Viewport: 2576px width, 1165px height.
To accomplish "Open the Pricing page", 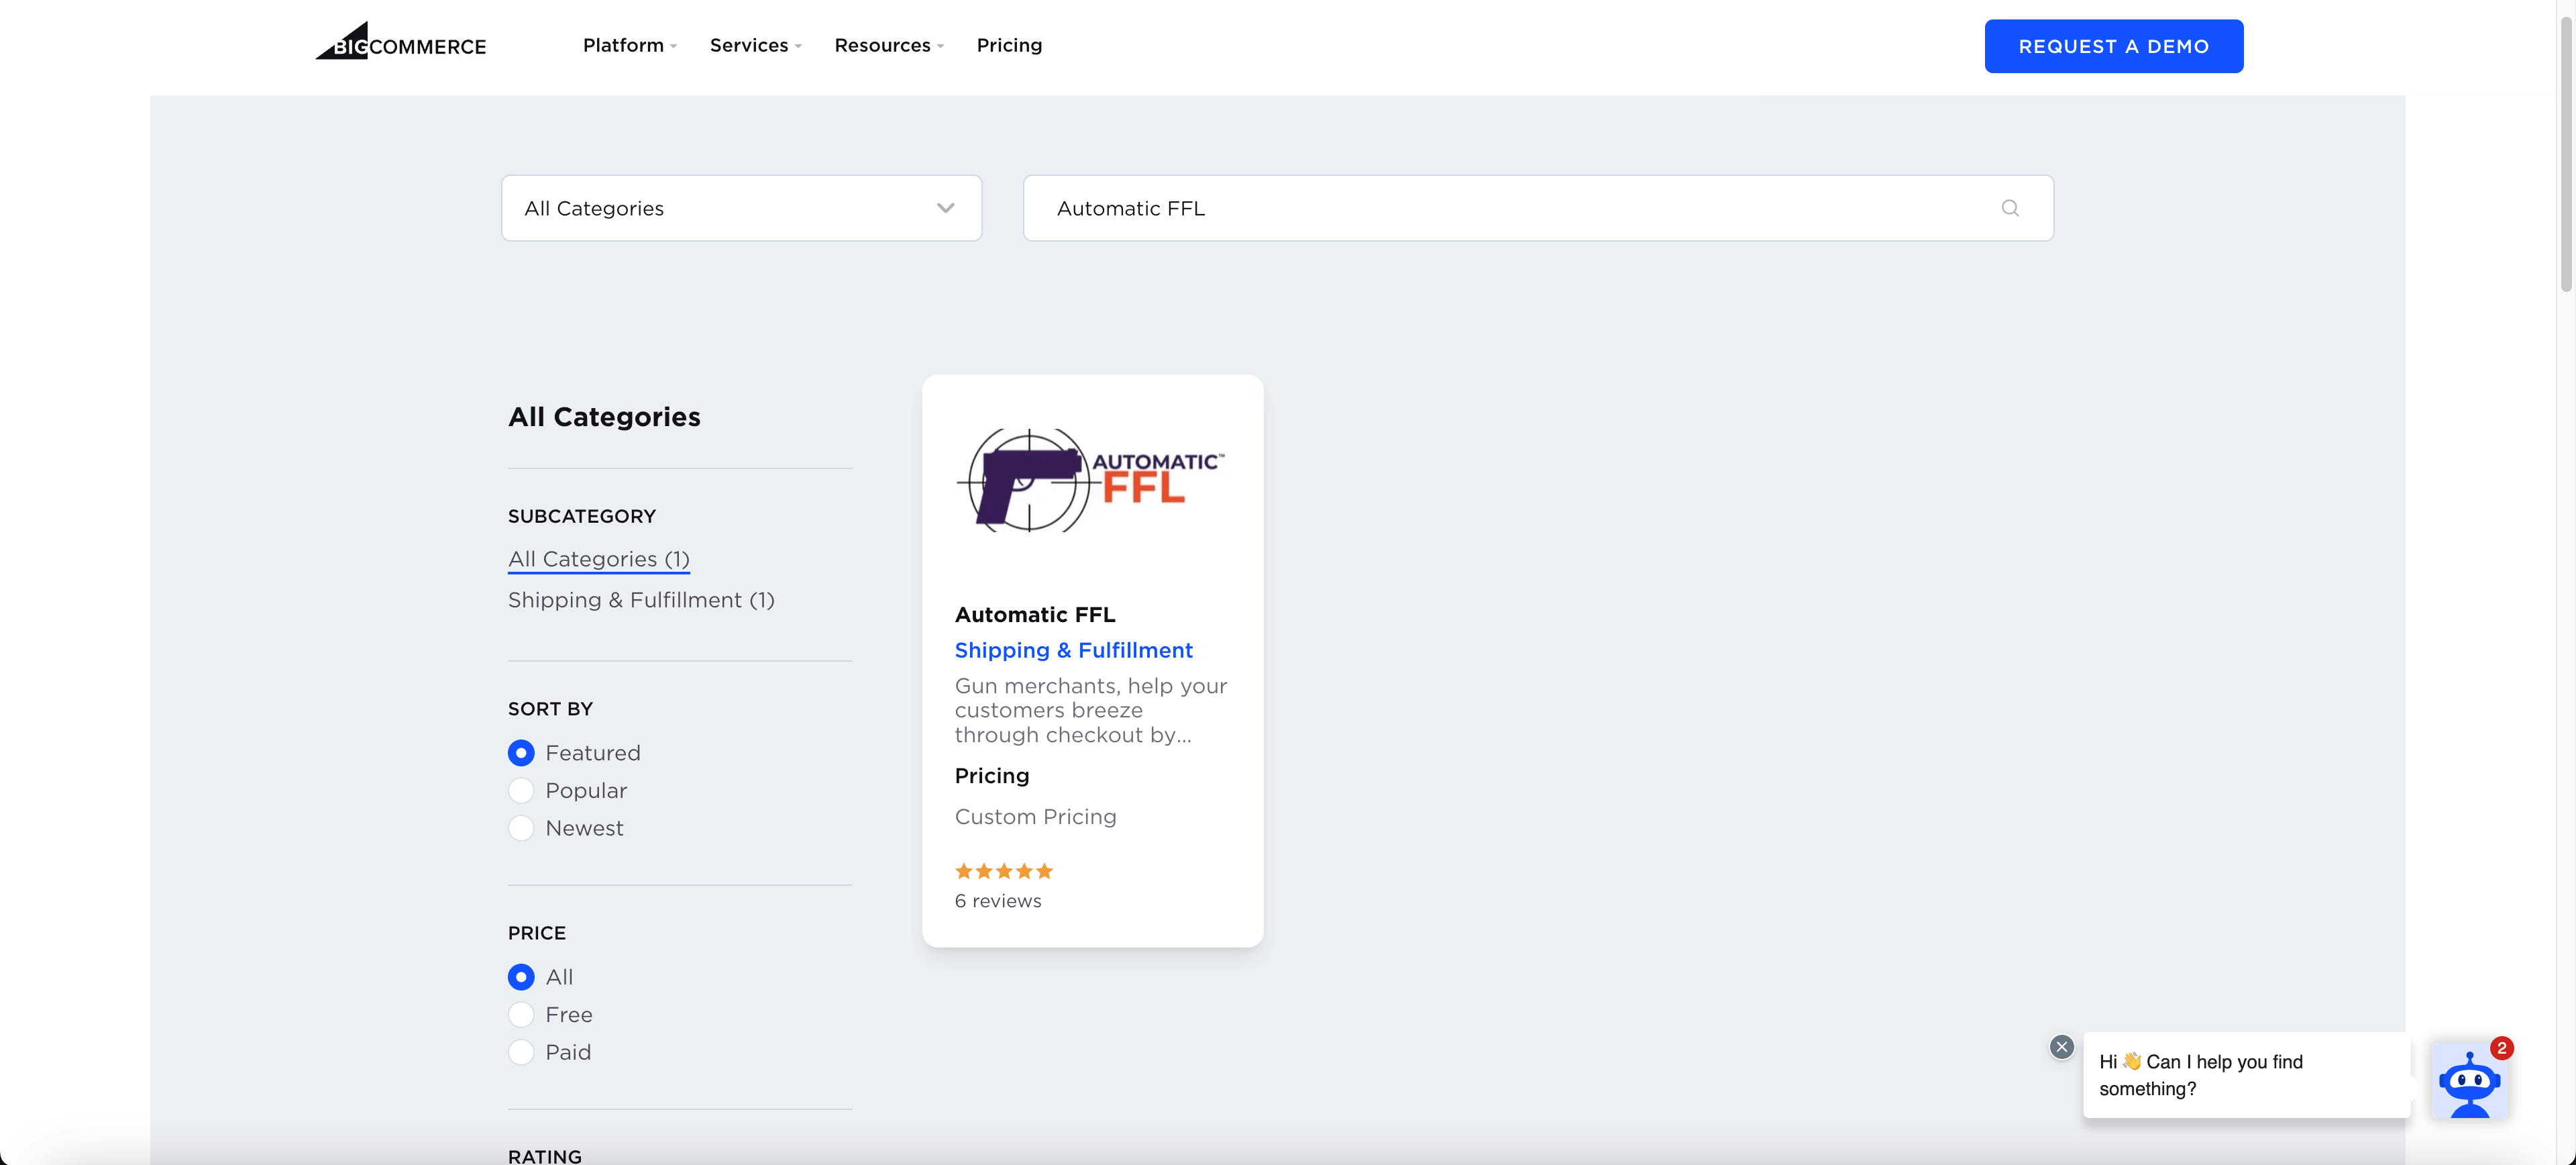I will coord(1009,45).
